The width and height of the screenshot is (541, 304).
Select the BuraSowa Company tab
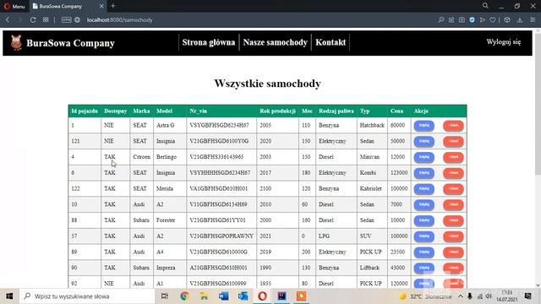[x=68, y=6]
